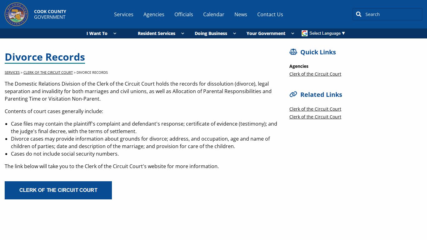This screenshot has height=240, width=427.
Task: Click the Quick Links scales icon
Action: (293, 52)
